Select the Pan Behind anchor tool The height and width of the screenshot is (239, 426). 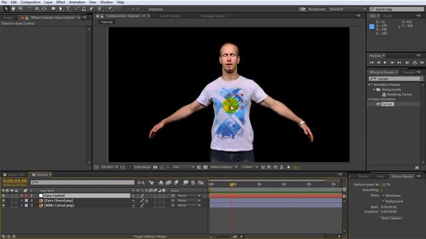(x=45, y=9)
